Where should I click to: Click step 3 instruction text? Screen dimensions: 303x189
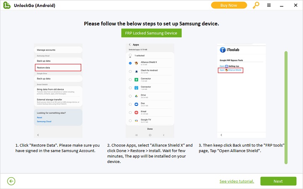(242, 148)
